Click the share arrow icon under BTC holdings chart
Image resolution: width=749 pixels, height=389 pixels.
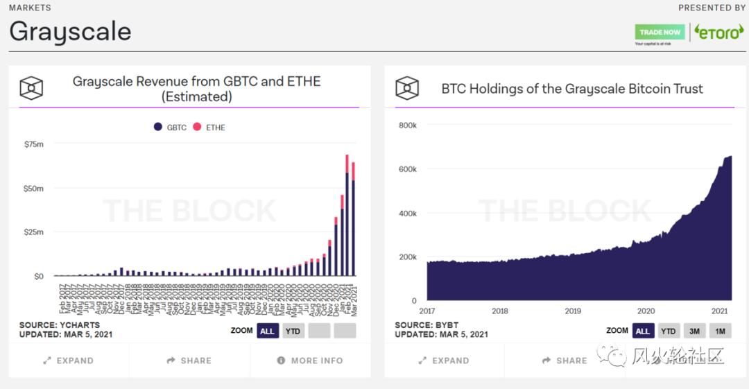546,361
